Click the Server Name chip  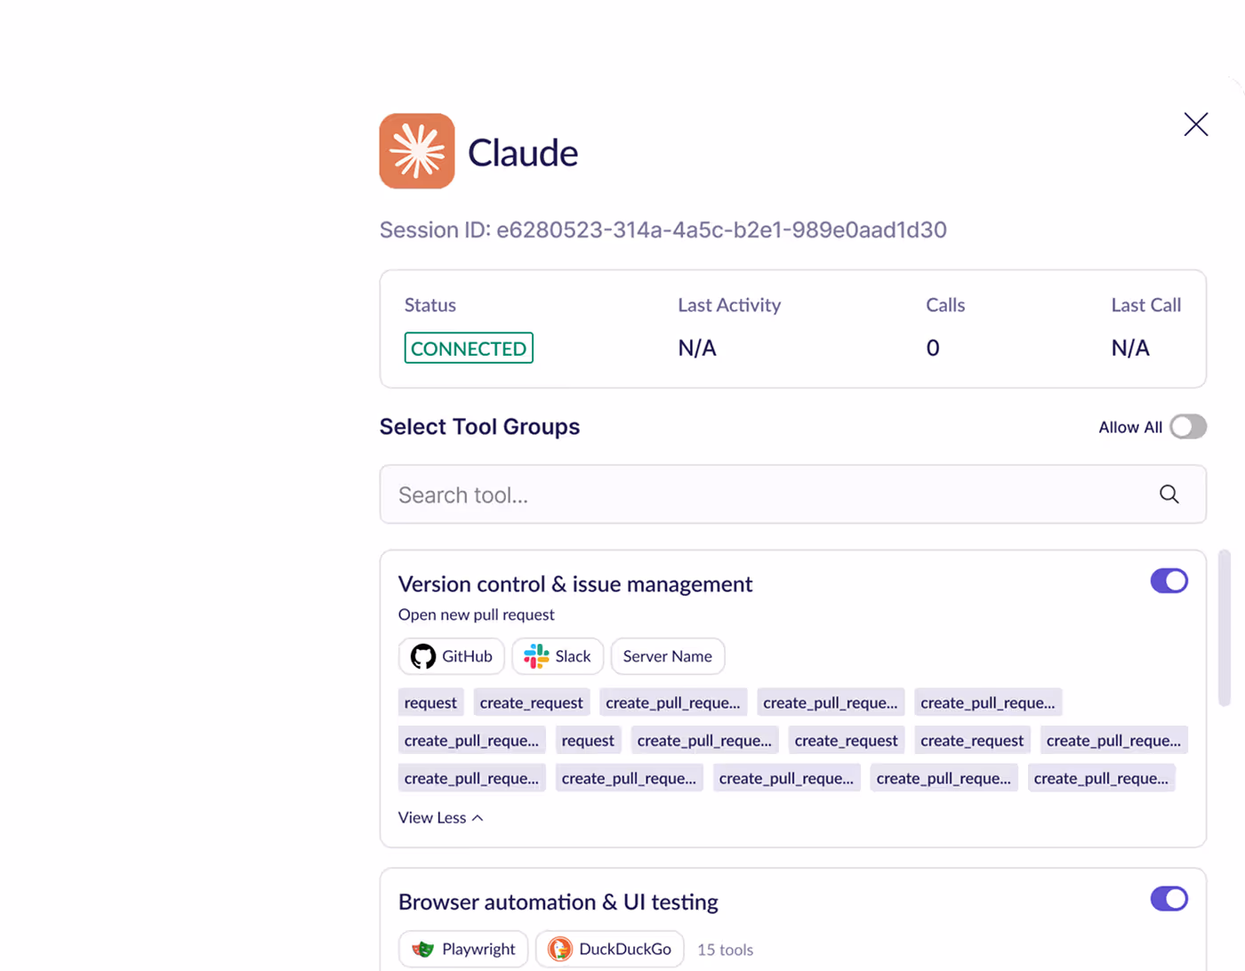[x=668, y=656]
